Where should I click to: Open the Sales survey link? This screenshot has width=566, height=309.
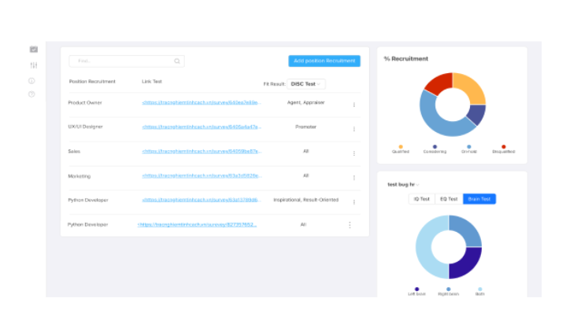(x=202, y=151)
